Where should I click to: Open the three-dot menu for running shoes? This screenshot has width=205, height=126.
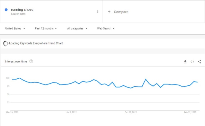pos(98,11)
